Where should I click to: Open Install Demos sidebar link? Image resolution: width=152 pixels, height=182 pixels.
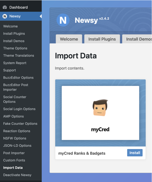(14, 41)
